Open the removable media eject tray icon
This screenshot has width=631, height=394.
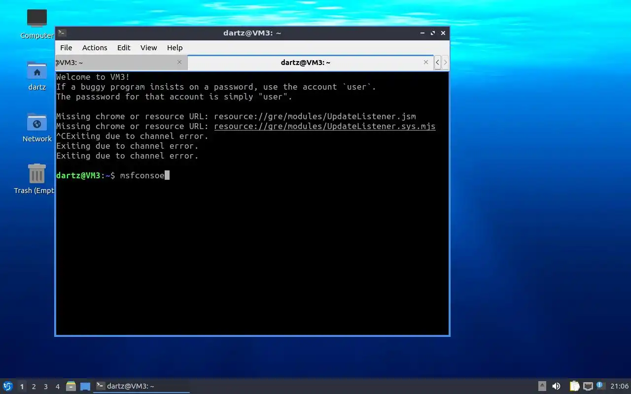tap(542, 386)
